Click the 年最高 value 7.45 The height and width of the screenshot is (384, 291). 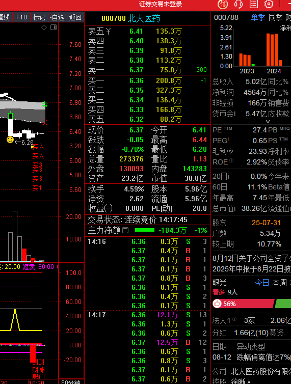pyautogui.click(x=260, y=198)
